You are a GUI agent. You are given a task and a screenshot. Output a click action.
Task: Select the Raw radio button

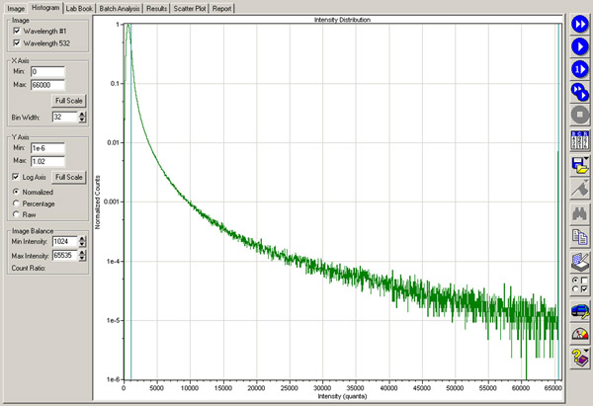16,214
